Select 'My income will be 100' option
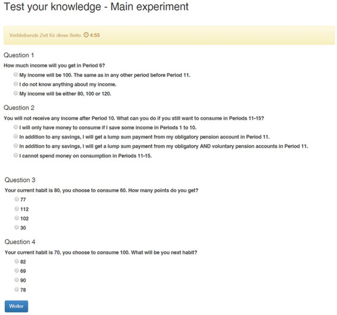This screenshot has height=315, width=337. coord(16,74)
